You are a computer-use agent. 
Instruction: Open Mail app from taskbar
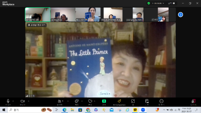click(x=111, y=110)
